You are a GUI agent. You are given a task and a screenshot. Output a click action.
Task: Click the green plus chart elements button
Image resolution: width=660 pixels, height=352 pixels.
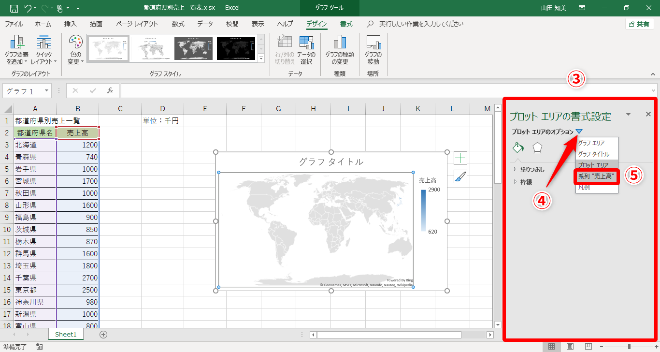tap(460, 158)
